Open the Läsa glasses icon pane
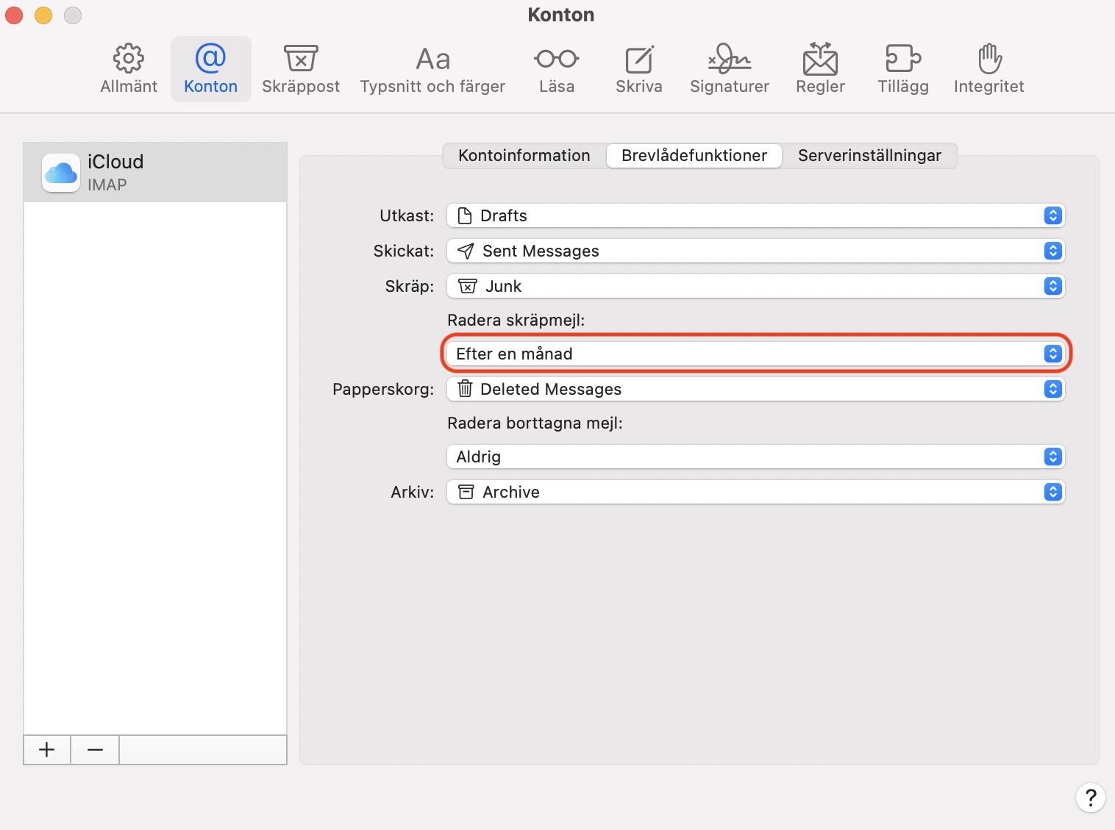The width and height of the screenshot is (1115, 830). (557, 69)
